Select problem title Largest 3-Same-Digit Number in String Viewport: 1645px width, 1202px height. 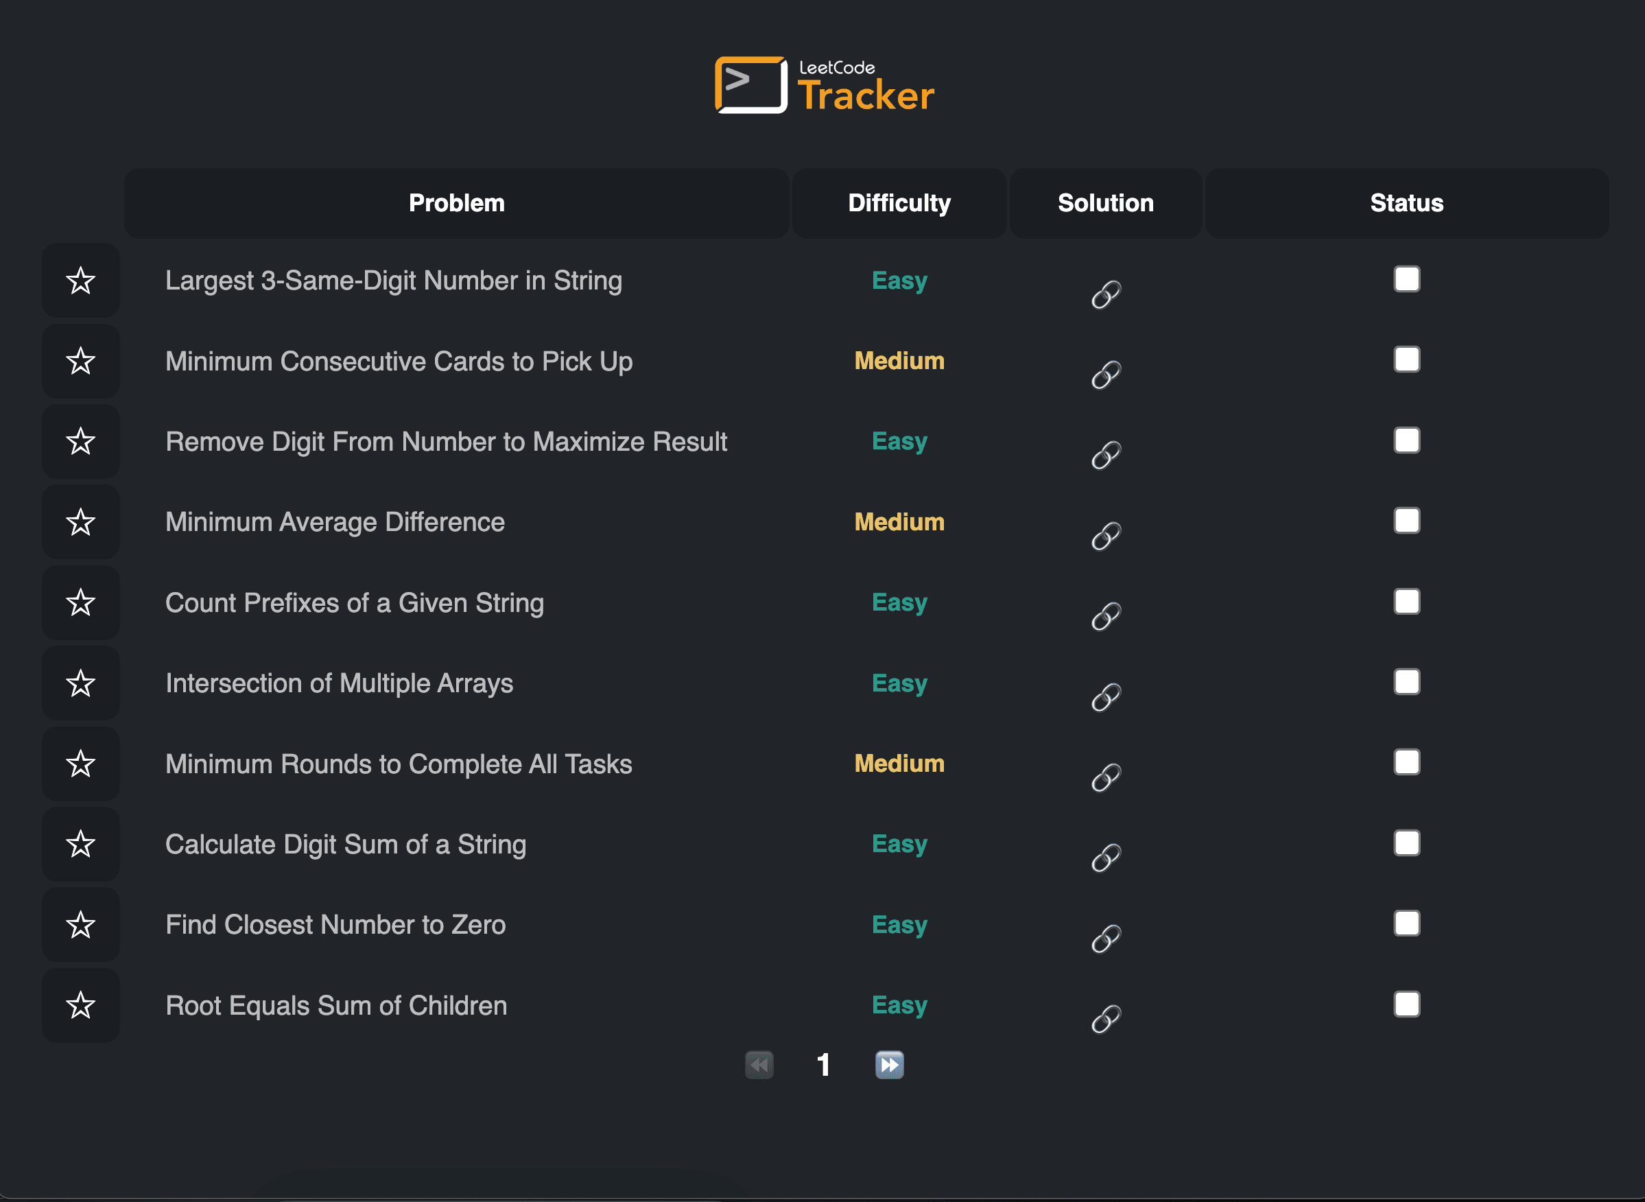[394, 281]
